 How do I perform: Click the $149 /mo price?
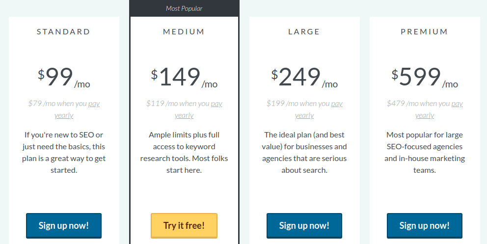184,77
